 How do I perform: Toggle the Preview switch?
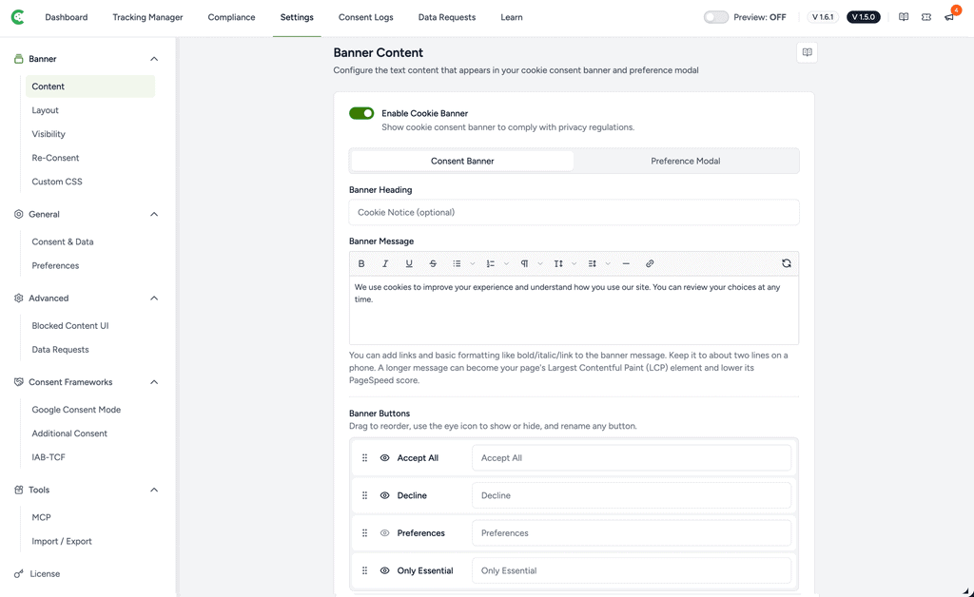[715, 17]
